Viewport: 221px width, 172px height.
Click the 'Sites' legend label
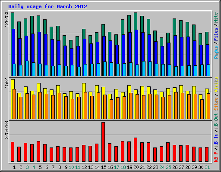pos(216,104)
